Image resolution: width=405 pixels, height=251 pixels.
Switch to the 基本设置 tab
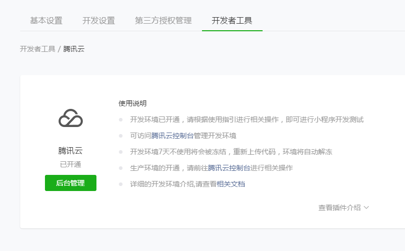point(46,21)
